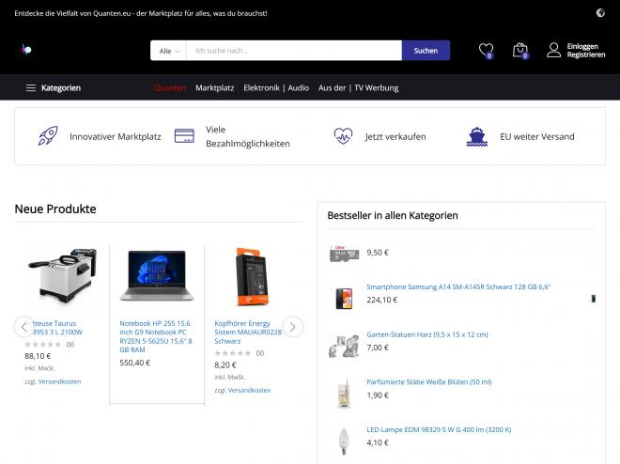Open Garten-Statuen Harz thumbnail
Image resolution: width=620 pixels, height=464 pixels.
coord(344,346)
